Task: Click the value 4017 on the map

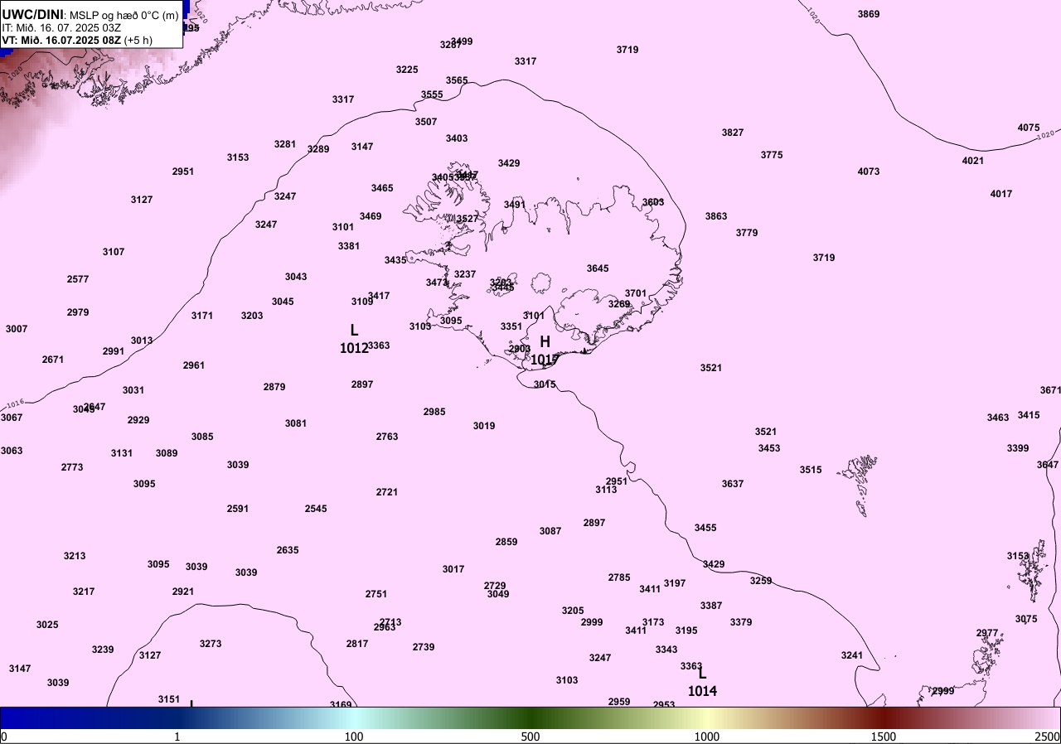Action: (x=1001, y=194)
